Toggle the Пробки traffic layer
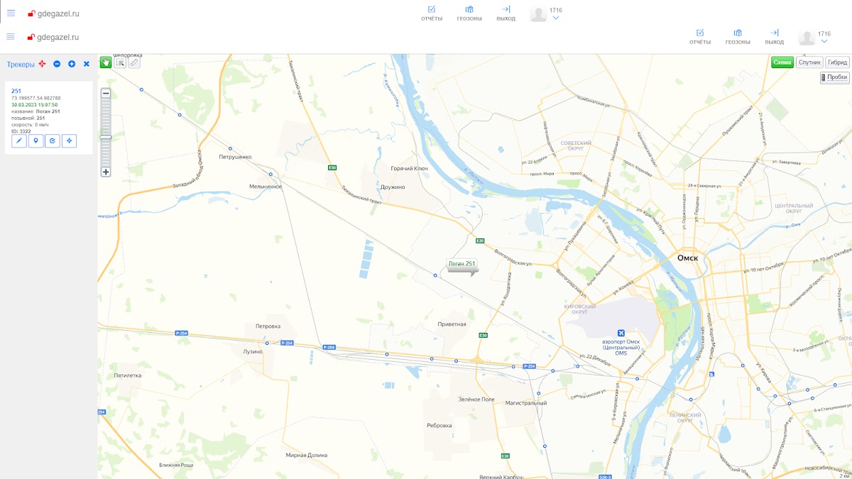The image size is (852, 479). tap(835, 77)
